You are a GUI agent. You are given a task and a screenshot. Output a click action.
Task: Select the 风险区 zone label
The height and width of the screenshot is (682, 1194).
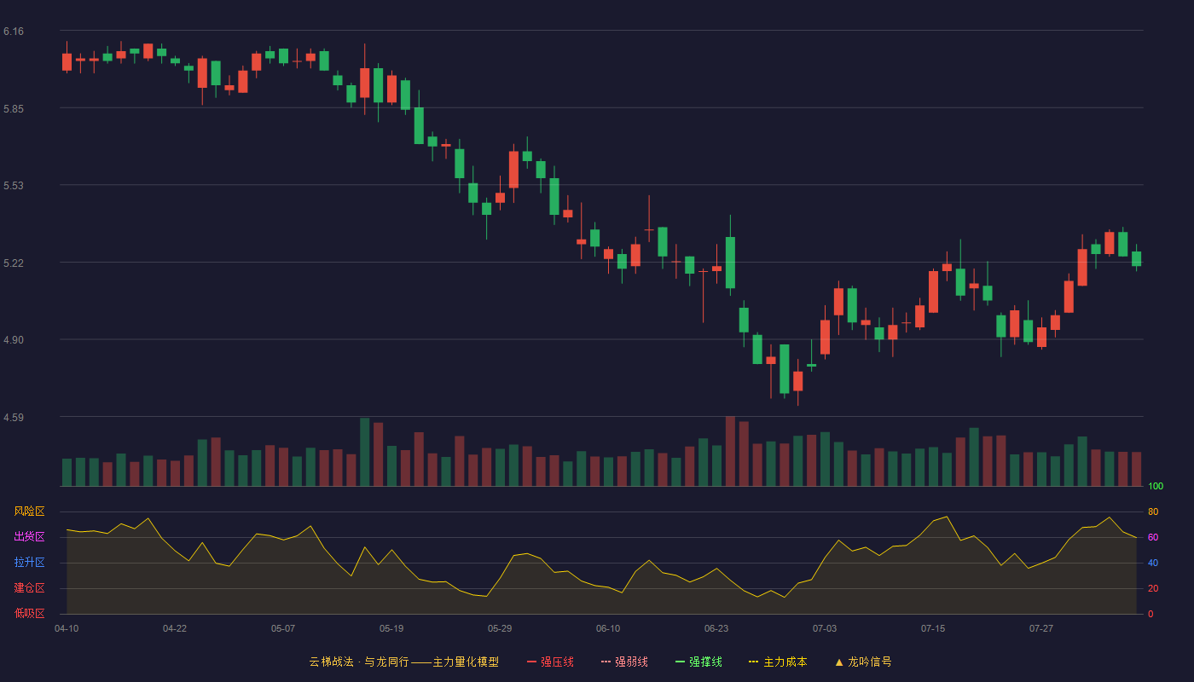[x=29, y=511]
